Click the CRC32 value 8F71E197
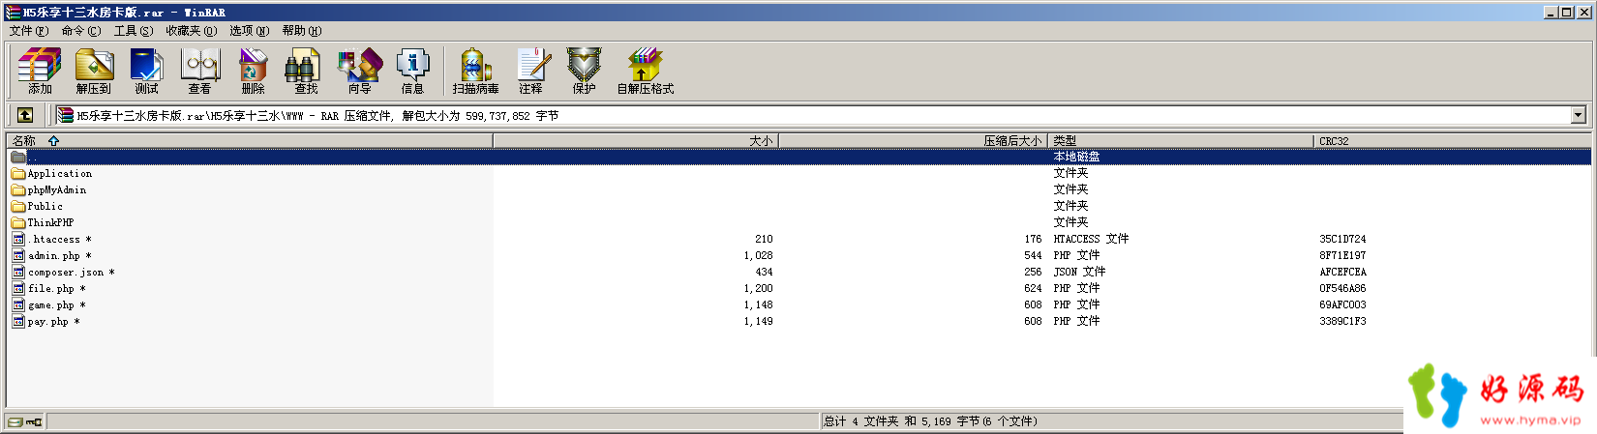Screen dimensions: 1597x434 pos(1342,256)
